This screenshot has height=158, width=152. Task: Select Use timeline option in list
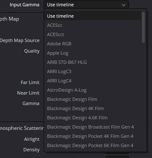[92, 16]
